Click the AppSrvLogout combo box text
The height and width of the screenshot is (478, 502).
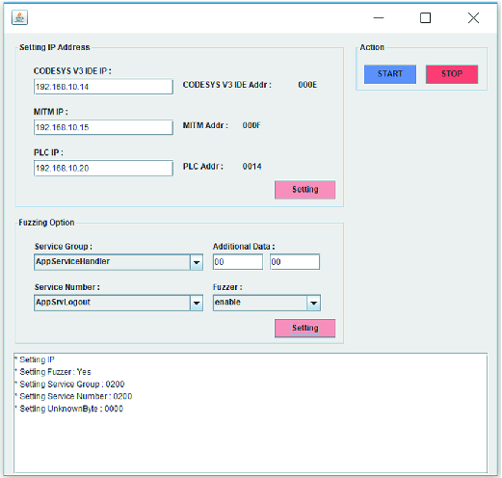click(64, 303)
